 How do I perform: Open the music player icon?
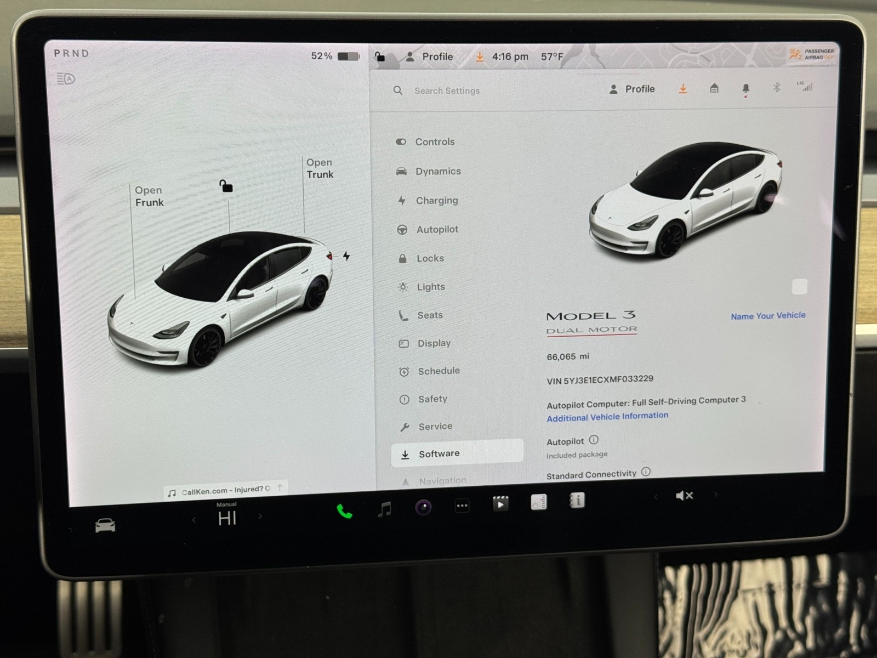[x=385, y=509]
